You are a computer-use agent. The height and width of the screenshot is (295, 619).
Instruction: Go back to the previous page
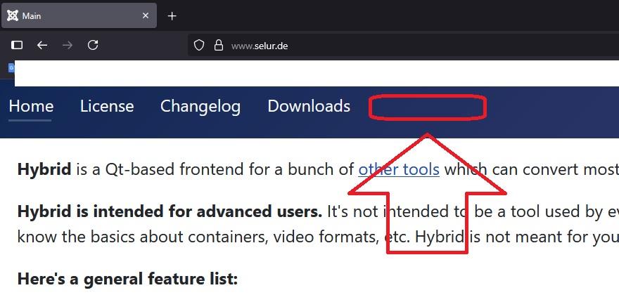click(x=42, y=46)
